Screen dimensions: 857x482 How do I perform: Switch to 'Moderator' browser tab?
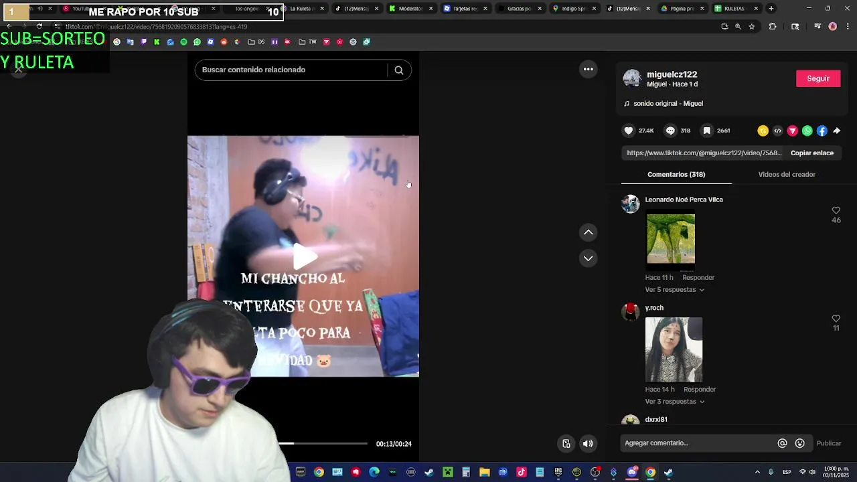tap(410, 9)
